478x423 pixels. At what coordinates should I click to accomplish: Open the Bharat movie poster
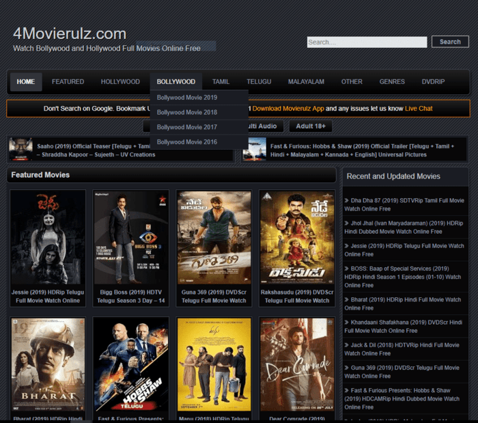(x=48, y=364)
